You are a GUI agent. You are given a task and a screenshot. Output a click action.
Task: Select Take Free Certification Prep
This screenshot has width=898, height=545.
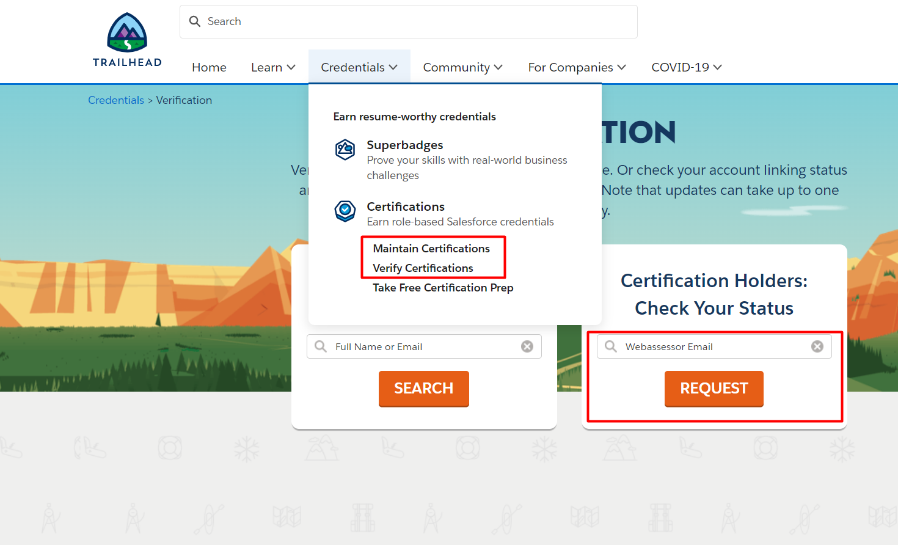(443, 288)
